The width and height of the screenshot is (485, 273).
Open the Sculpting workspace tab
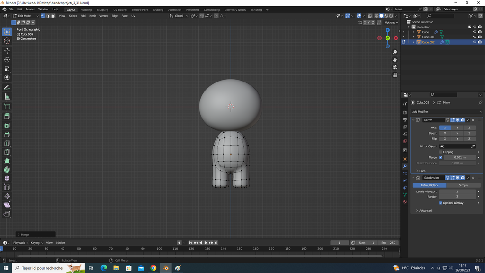tap(102, 9)
